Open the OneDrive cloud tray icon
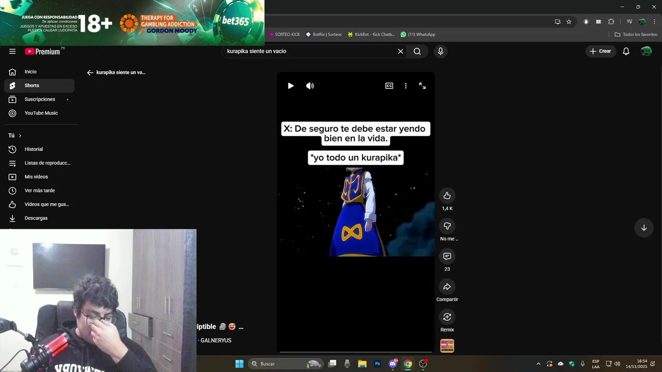Screen dimensions: 662x372 561,364
